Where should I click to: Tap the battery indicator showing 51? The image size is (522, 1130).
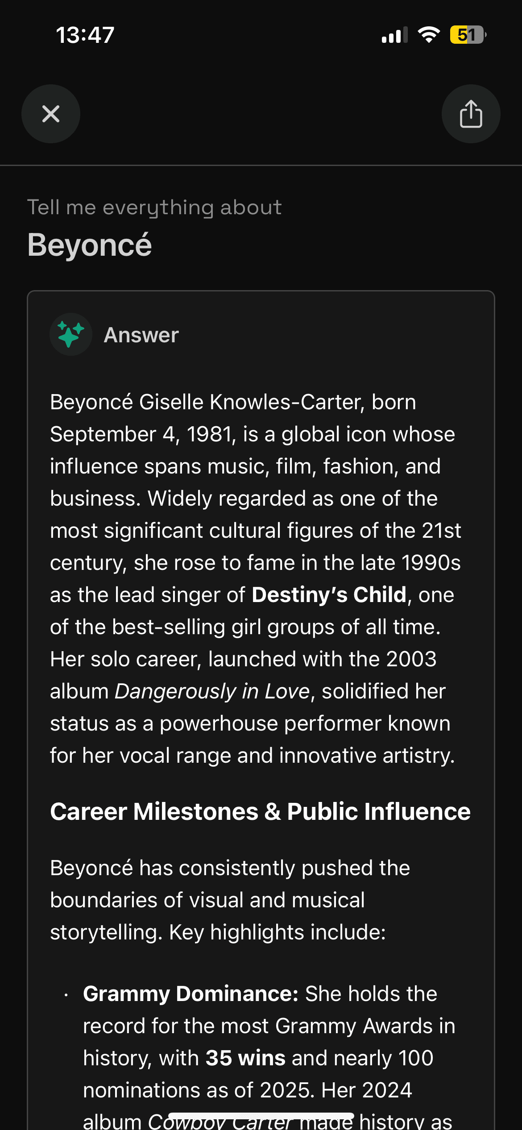[467, 35]
